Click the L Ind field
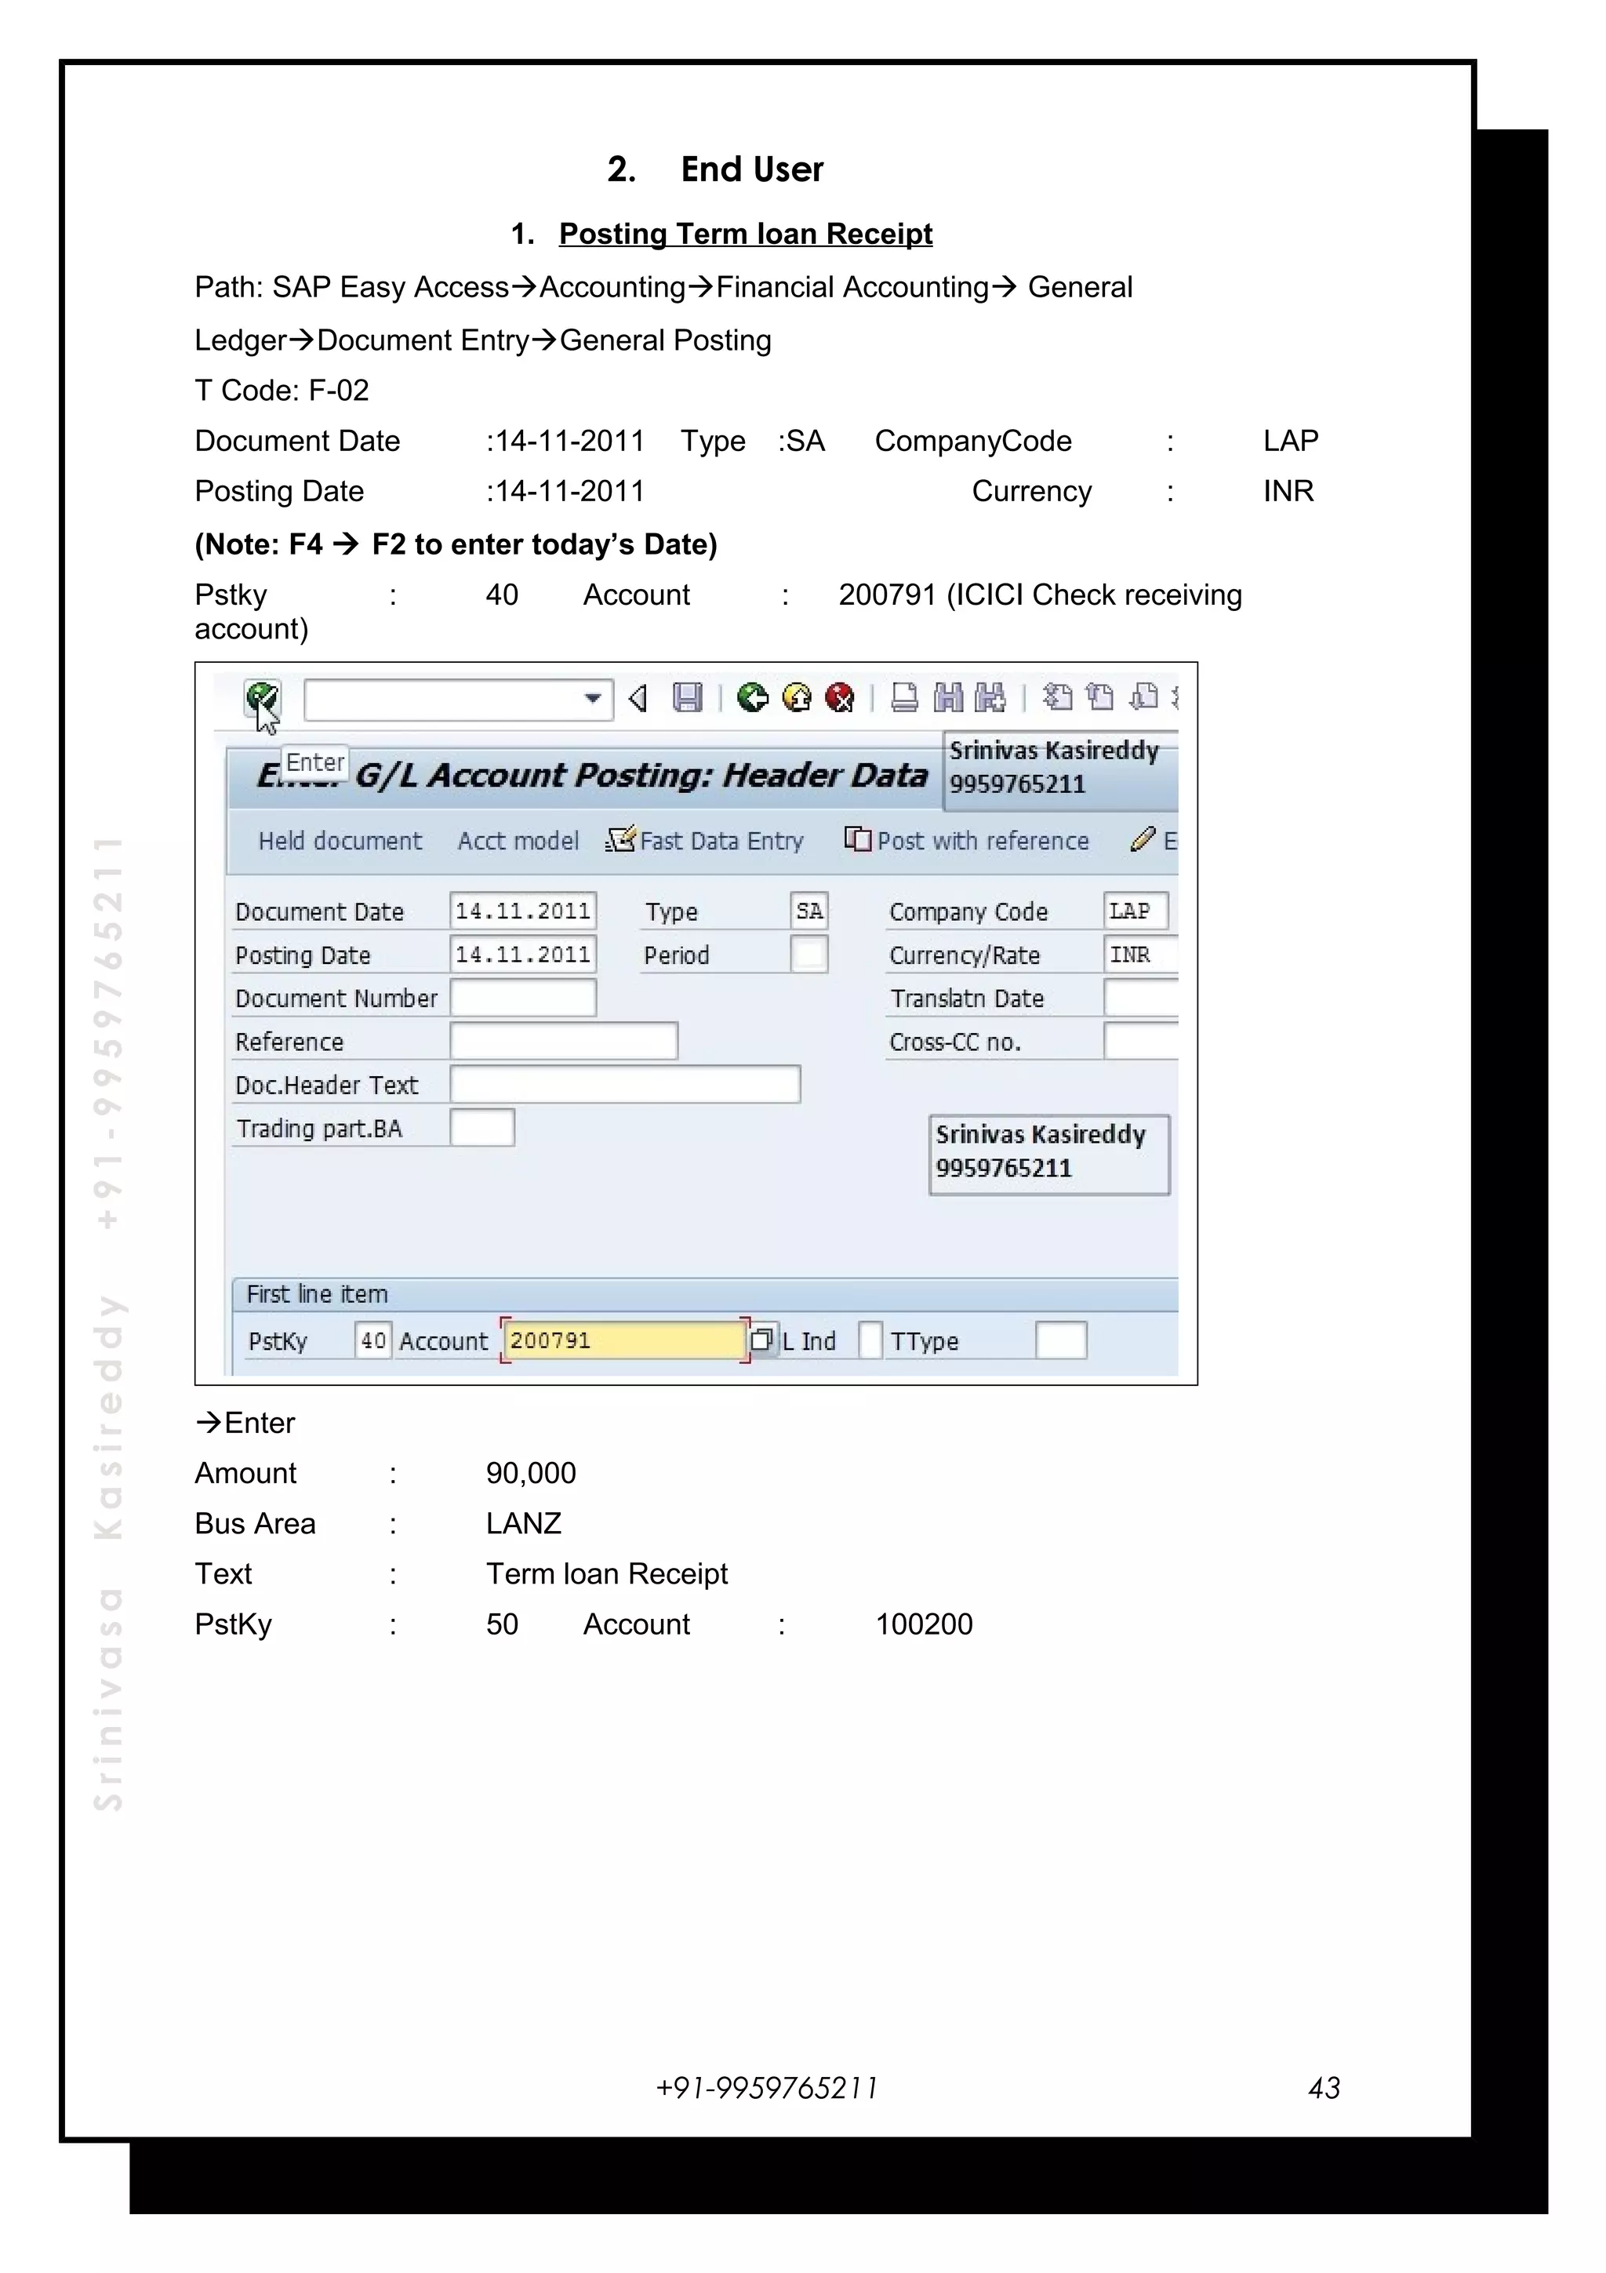 pos(870,1340)
